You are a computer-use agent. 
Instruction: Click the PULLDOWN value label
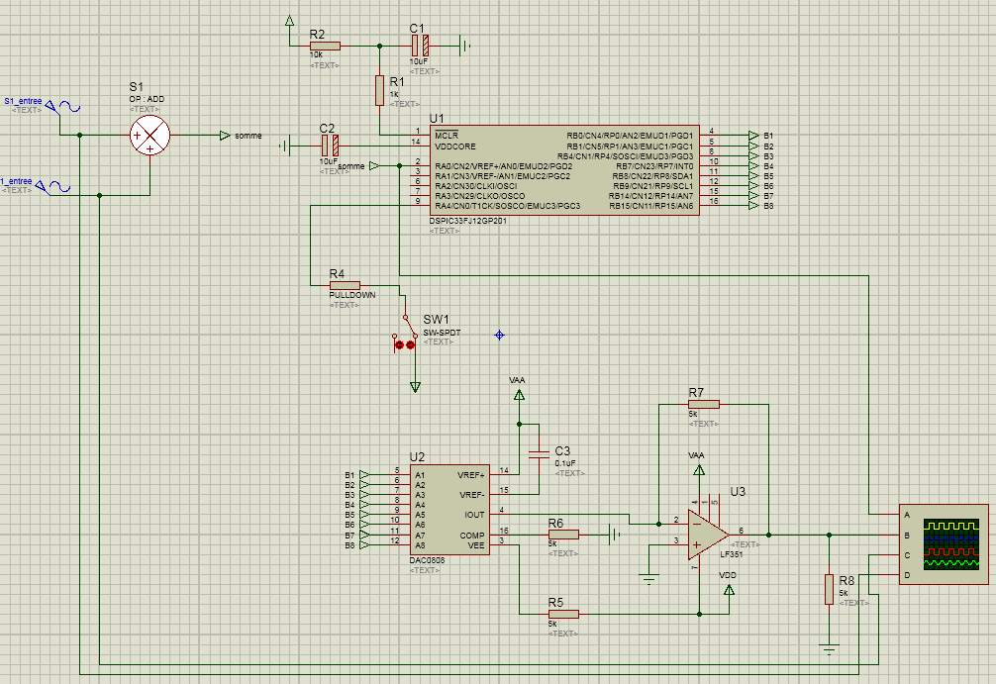pyautogui.click(x=351, y=295)
